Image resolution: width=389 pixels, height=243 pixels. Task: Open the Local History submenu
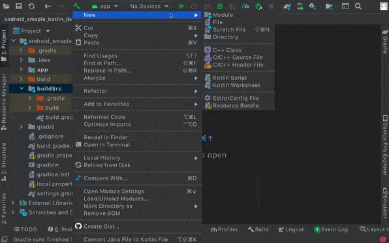click(x=137, y=158)
